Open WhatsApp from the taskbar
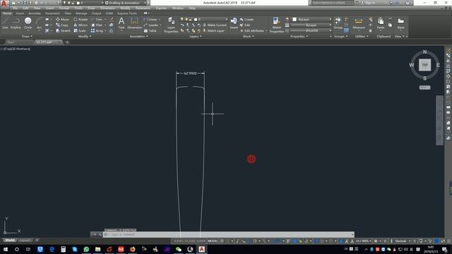Image resolution: width=452 pixels, height=254 pixels. point(86,249)
